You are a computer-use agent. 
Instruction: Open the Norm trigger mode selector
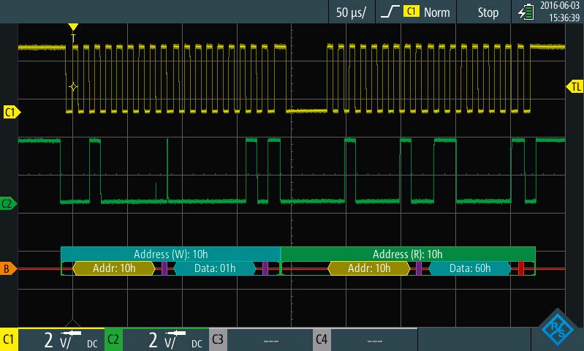click(x=436, y=12)
